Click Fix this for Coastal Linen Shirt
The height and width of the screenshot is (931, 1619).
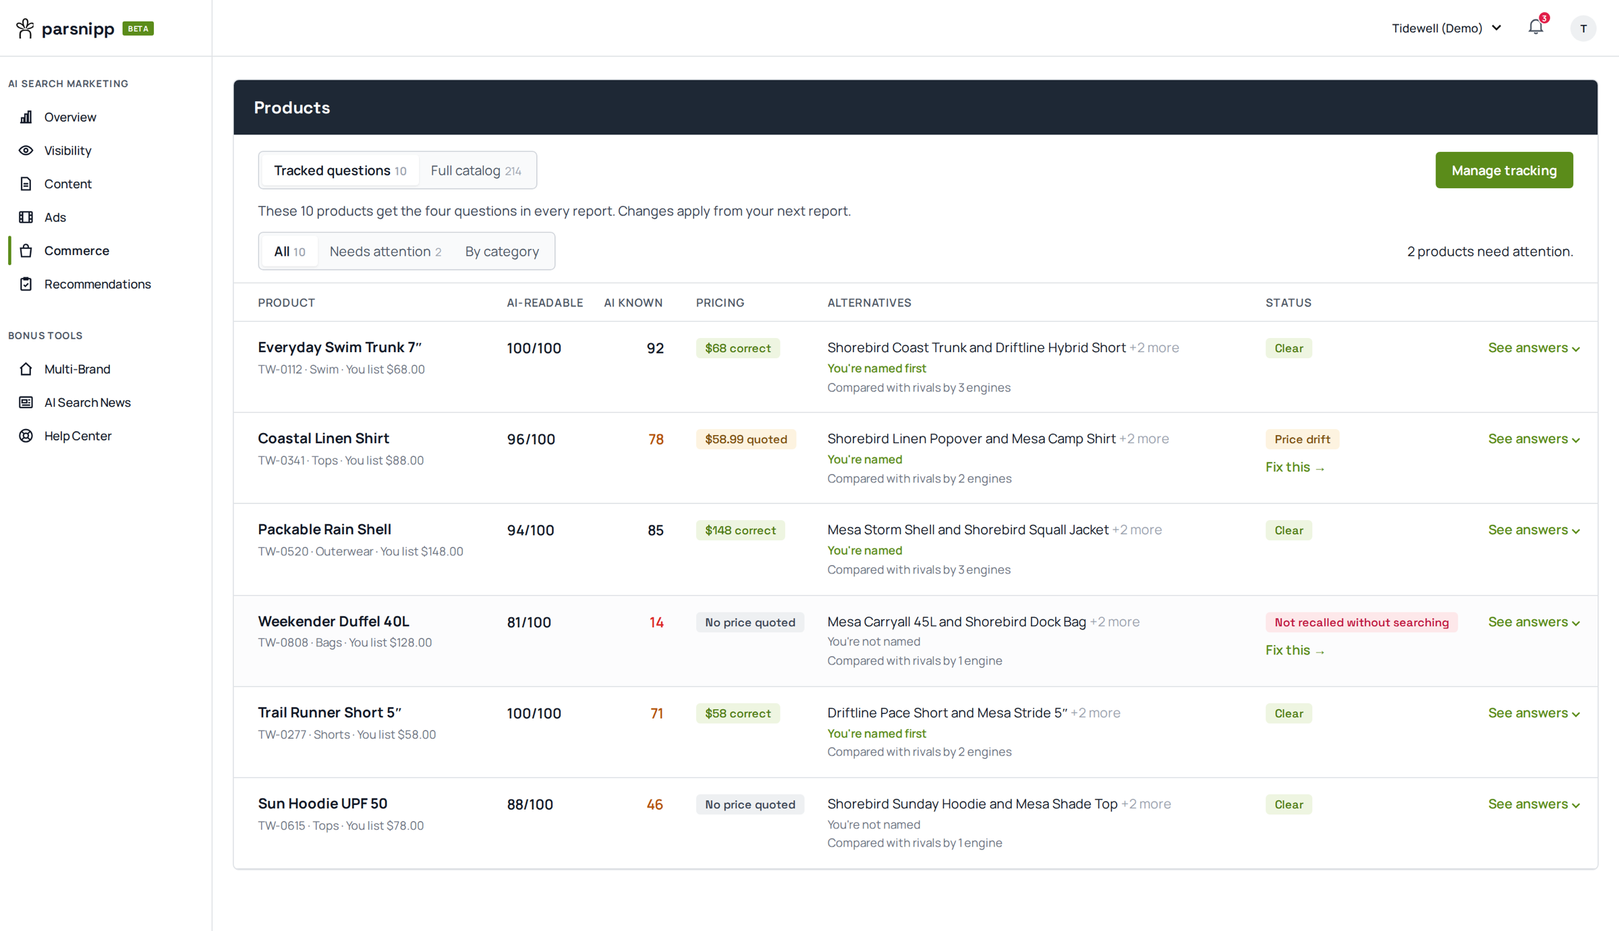(x=1295, y=468)
